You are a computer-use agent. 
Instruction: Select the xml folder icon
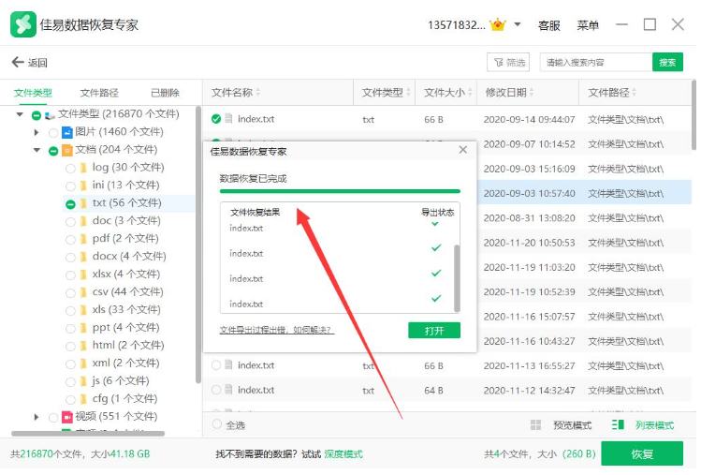point(83,364)
